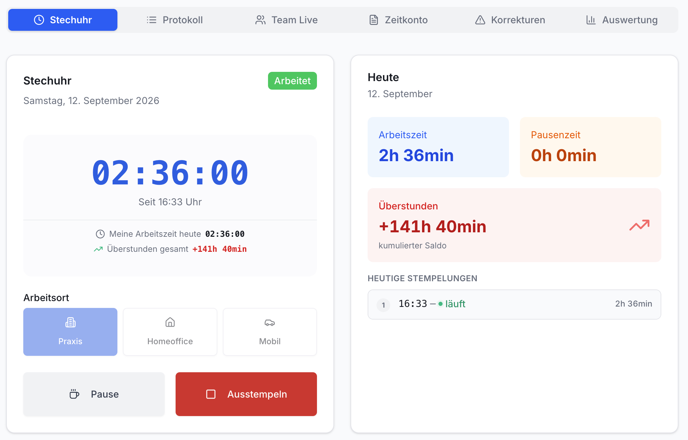Screen dimensions: 688x440
Task: Click the green trend icon beside Überstunden gesamt
Action: coord(98,249)
